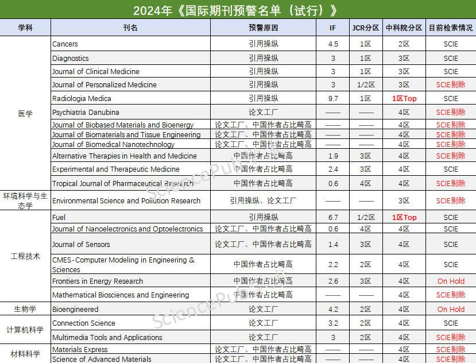
Task: Select the 中科院分区 column header
Action: (404, 28)
